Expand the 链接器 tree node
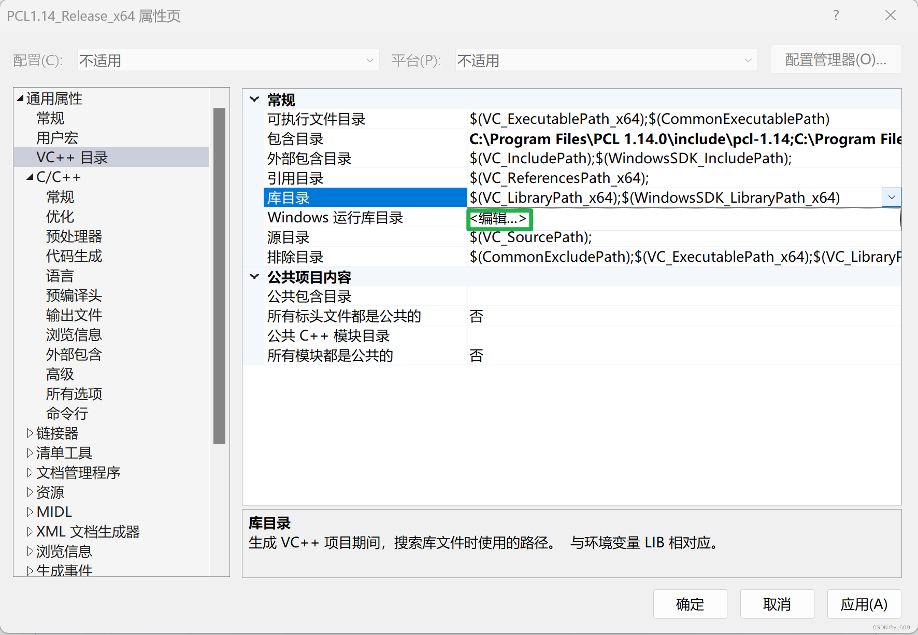 click(30, 433)
